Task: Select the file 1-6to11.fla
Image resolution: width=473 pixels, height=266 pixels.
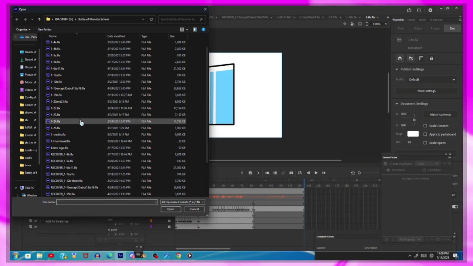Action: tap(116, 68)
